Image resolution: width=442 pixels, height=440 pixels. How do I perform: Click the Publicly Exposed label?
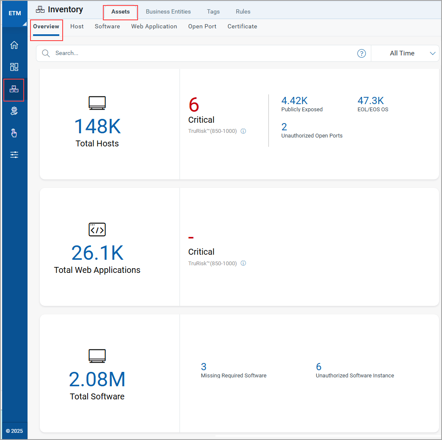(302, 109)
